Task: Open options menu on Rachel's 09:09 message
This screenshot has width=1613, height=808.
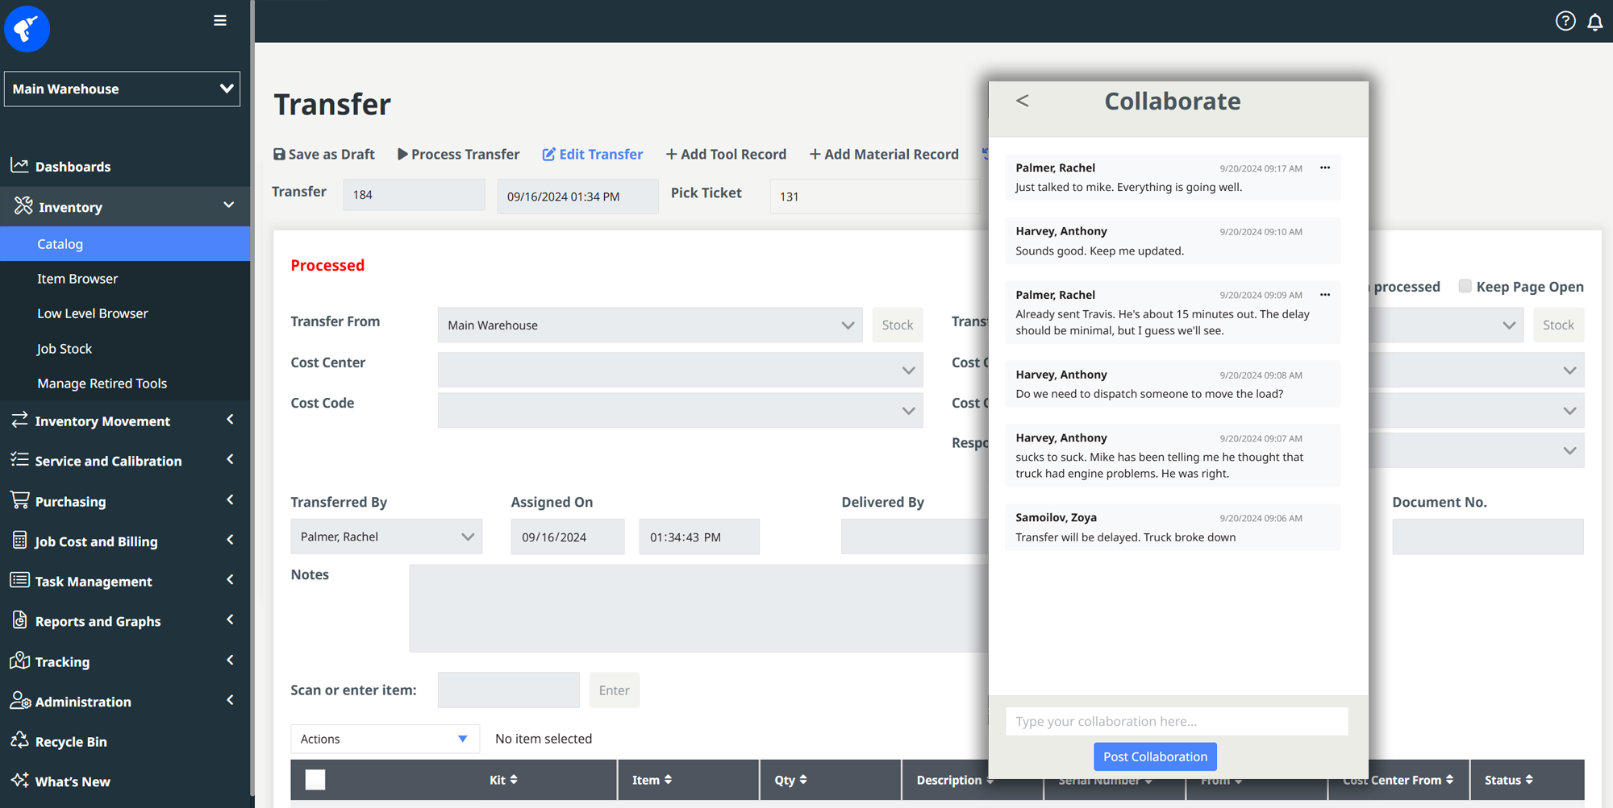Action: tap(1324, 295)
